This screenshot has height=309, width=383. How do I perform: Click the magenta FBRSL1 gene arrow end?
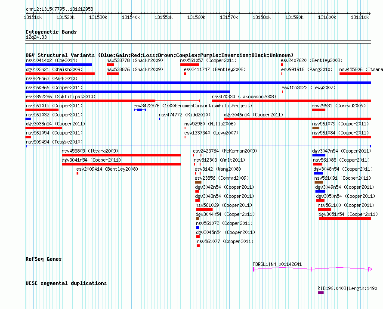pyautogui.click(x=370, y=269)
